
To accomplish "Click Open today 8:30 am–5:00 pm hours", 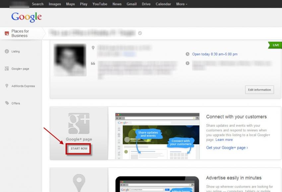I will pyautogui.click(x=215, y=54).
